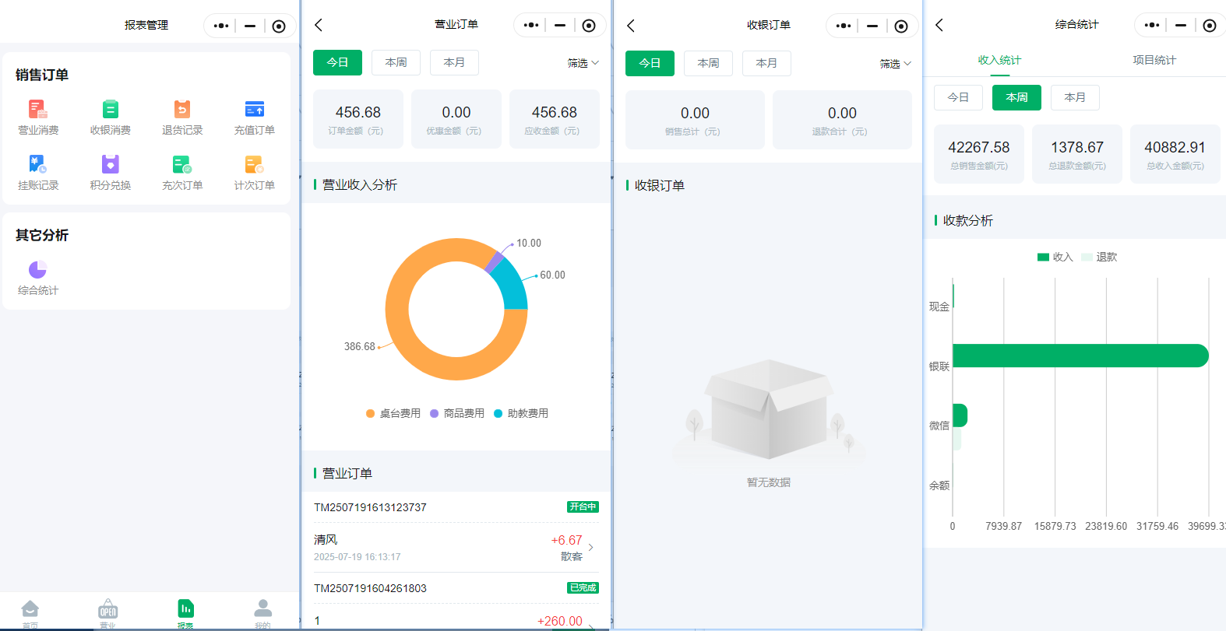Open the 计次订单 icon

click(x=254, y=165)
